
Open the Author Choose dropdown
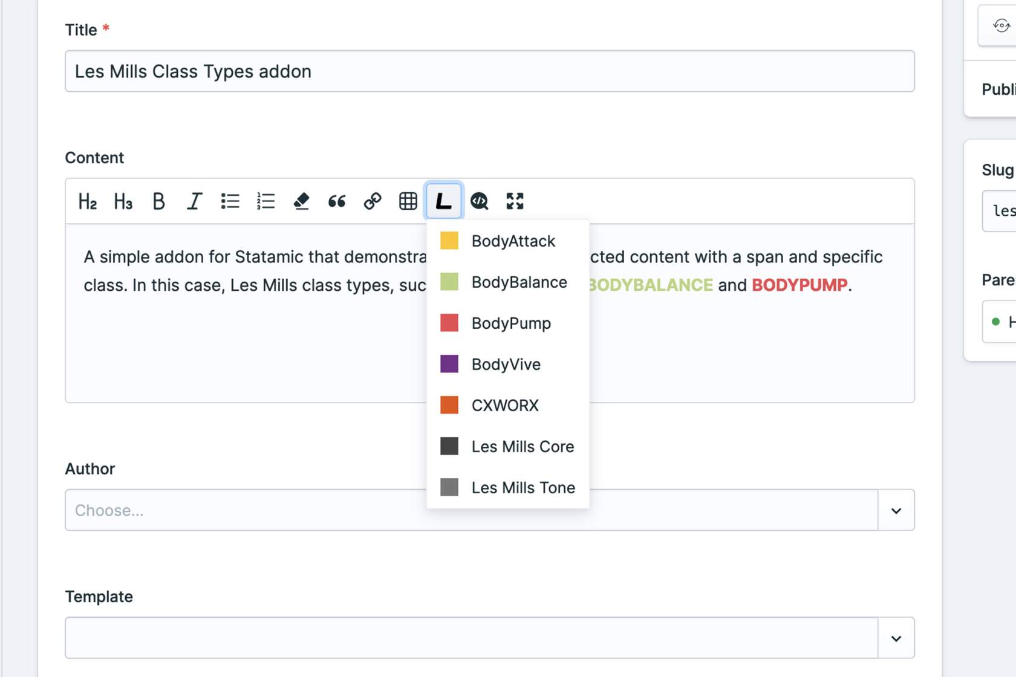tap(472, 510)
